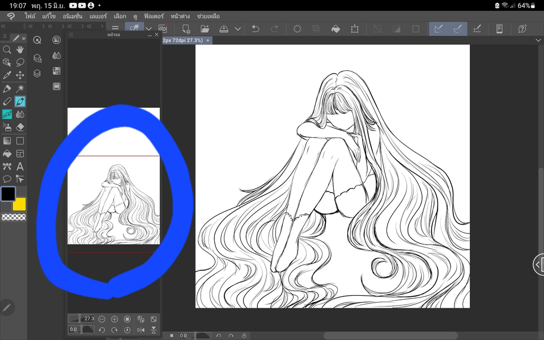Image resolution: width=544 pixels, height=340 pixels.
Task: Toggle show selection border icon
Action: point(415,29)
